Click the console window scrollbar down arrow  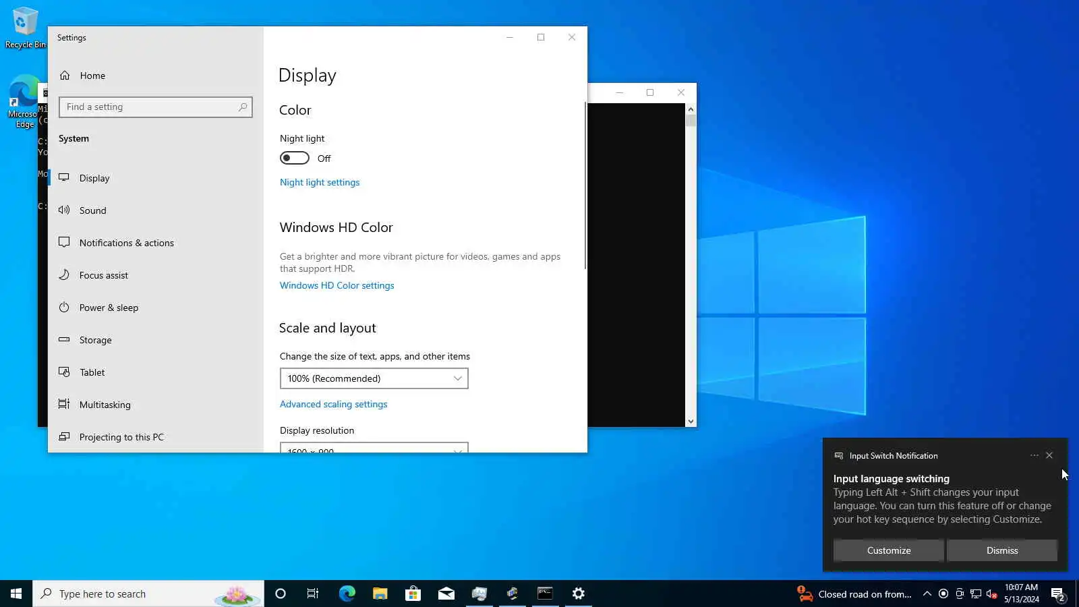(691, 422)
